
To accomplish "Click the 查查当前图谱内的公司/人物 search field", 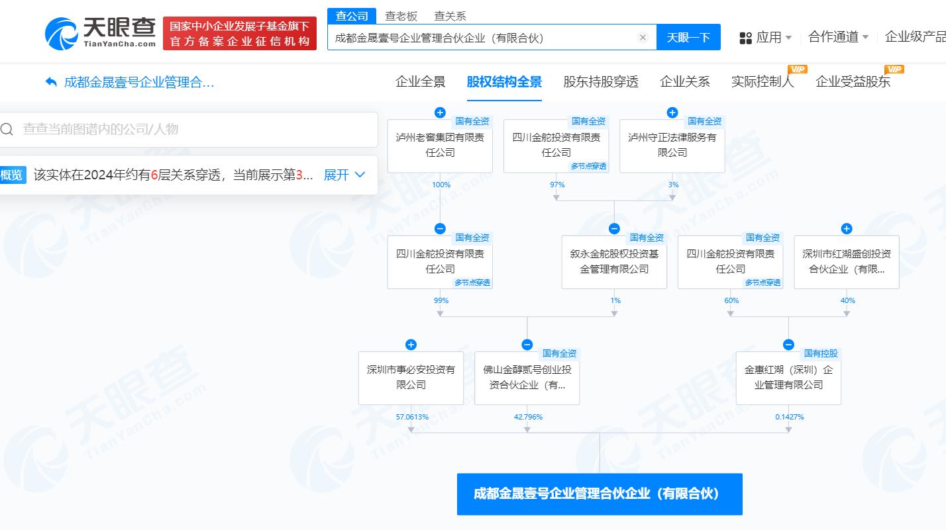I will pos(192,129).
